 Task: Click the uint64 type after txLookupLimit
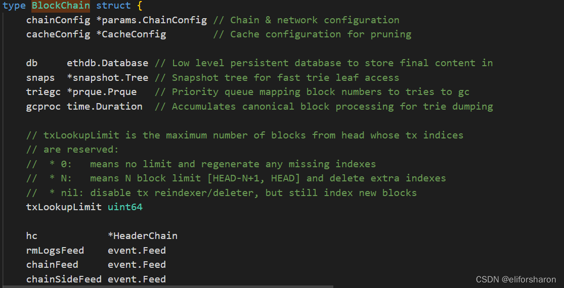click(125, 207)
